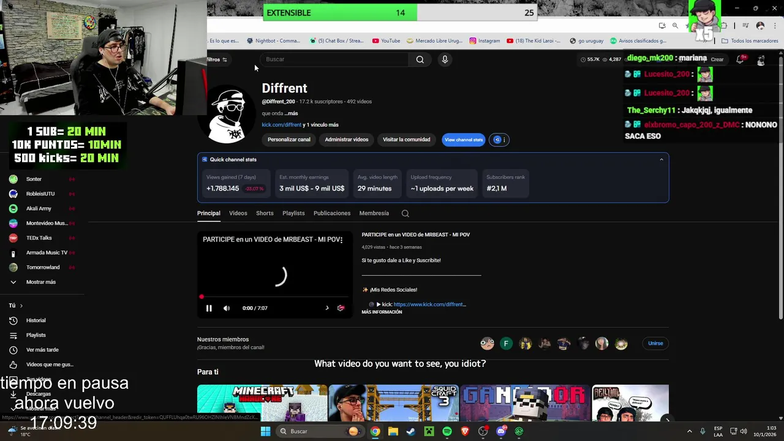The height and width of the screenshot is (441, 784).
Task: Click the video progress bar scrubber
Action: [x=202, y=297]
